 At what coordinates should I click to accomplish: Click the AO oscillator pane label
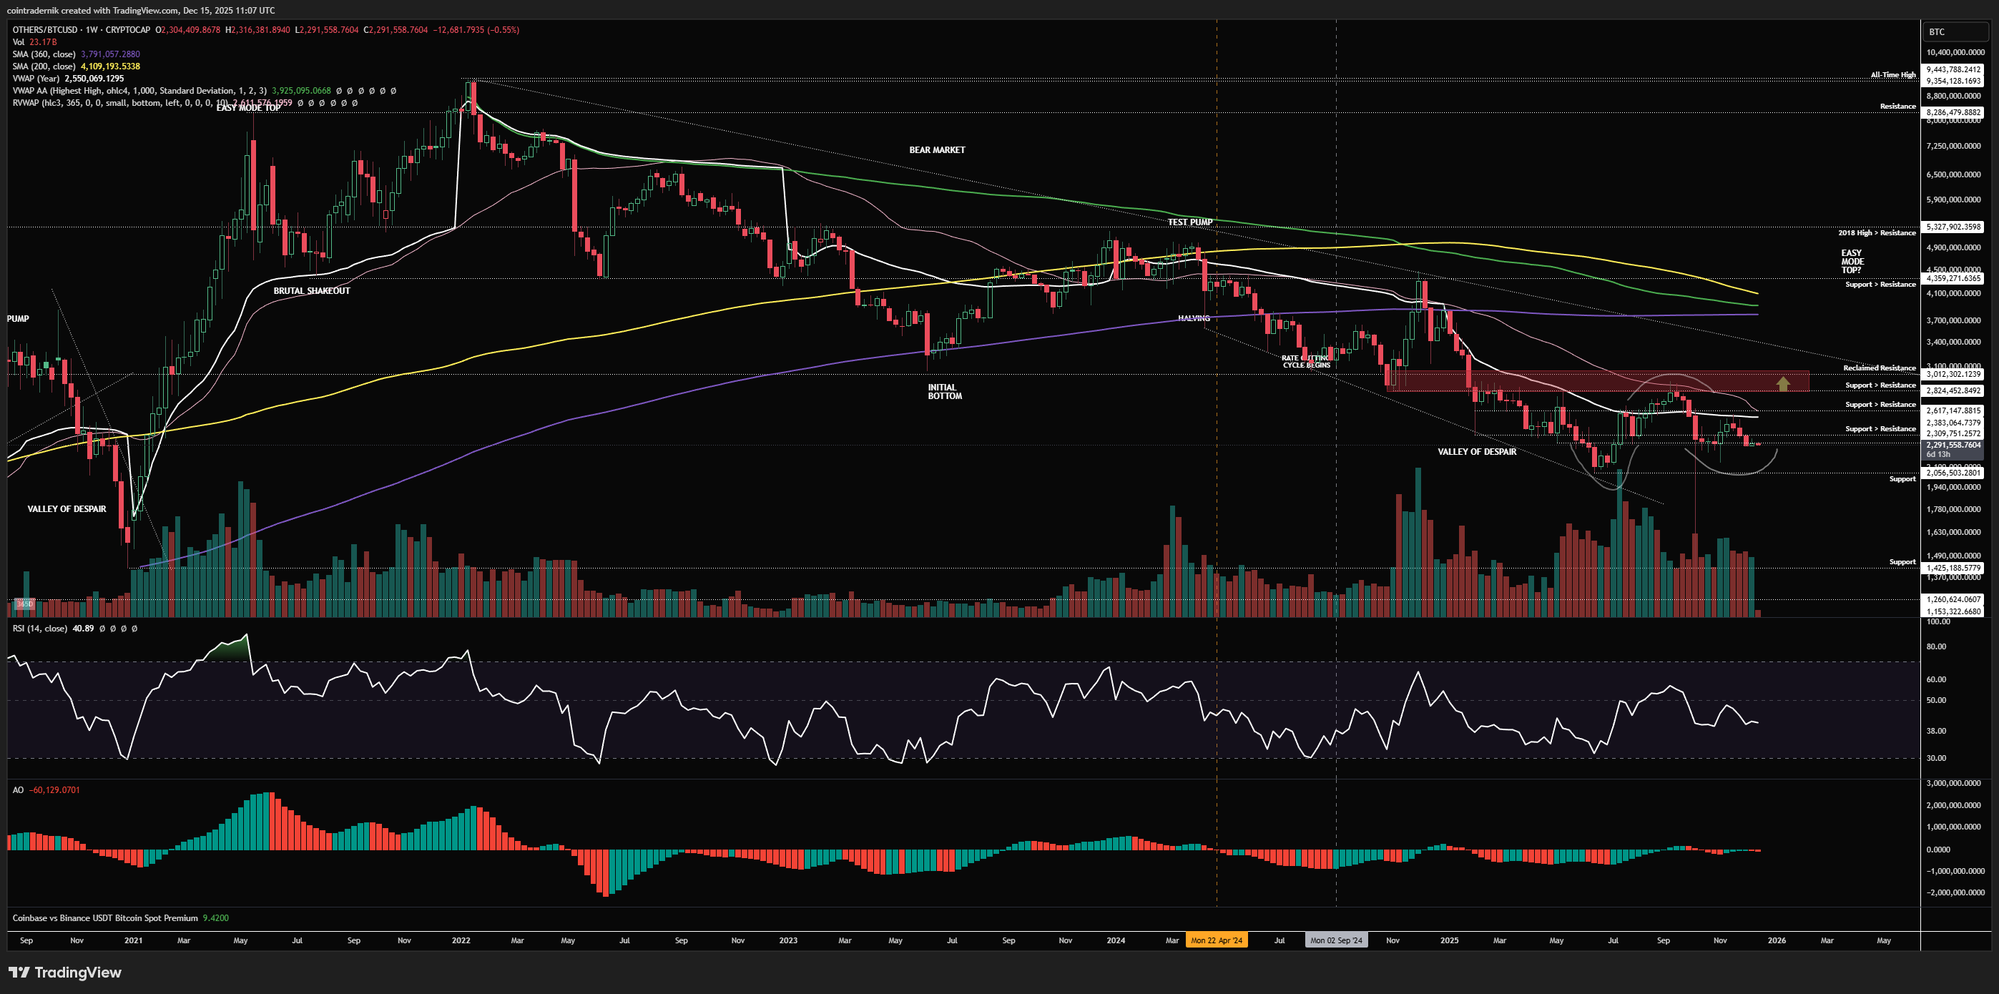[x=18, y=790]
